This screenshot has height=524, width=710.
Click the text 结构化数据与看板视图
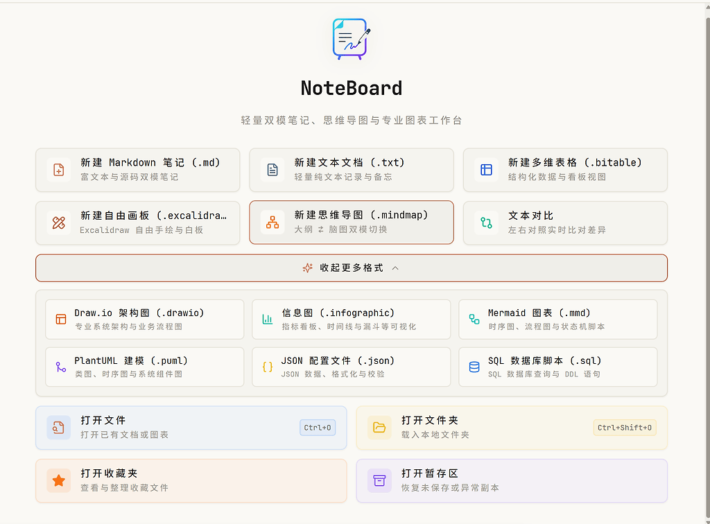pyautogui.click(x=557, y=177)
